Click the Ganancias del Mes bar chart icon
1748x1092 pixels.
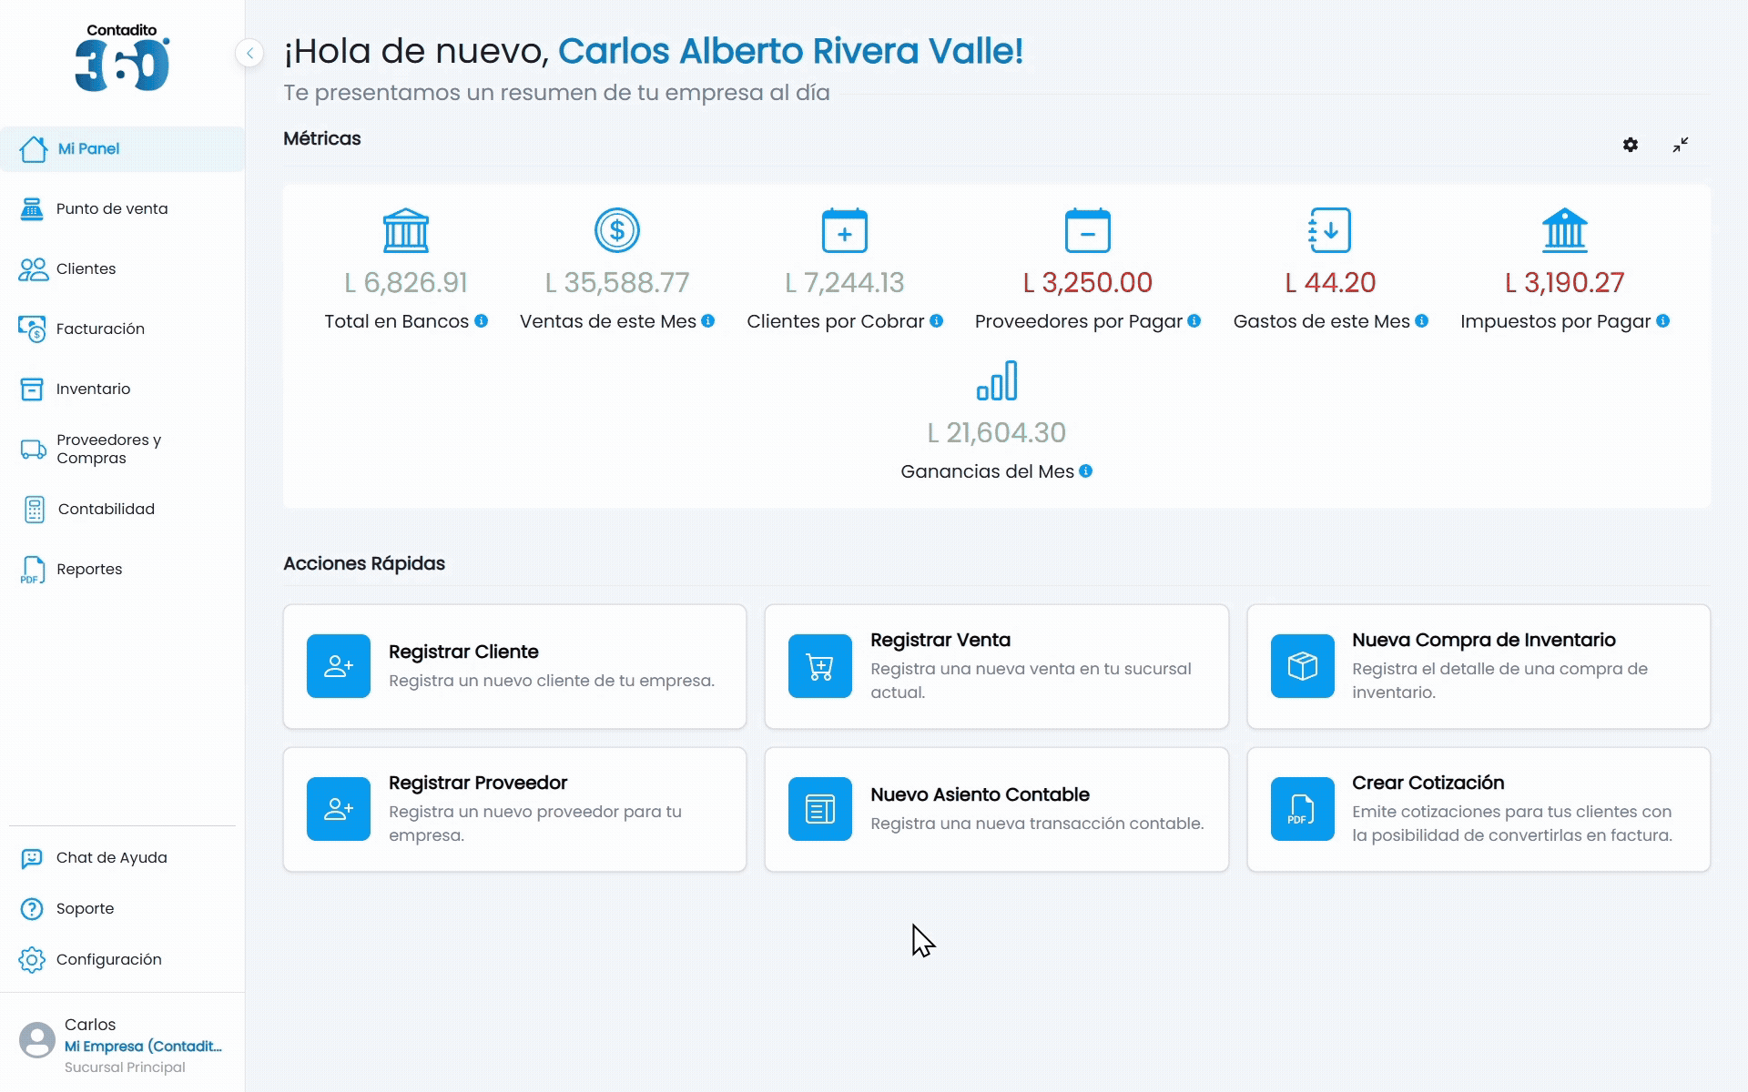pos(997,380)
